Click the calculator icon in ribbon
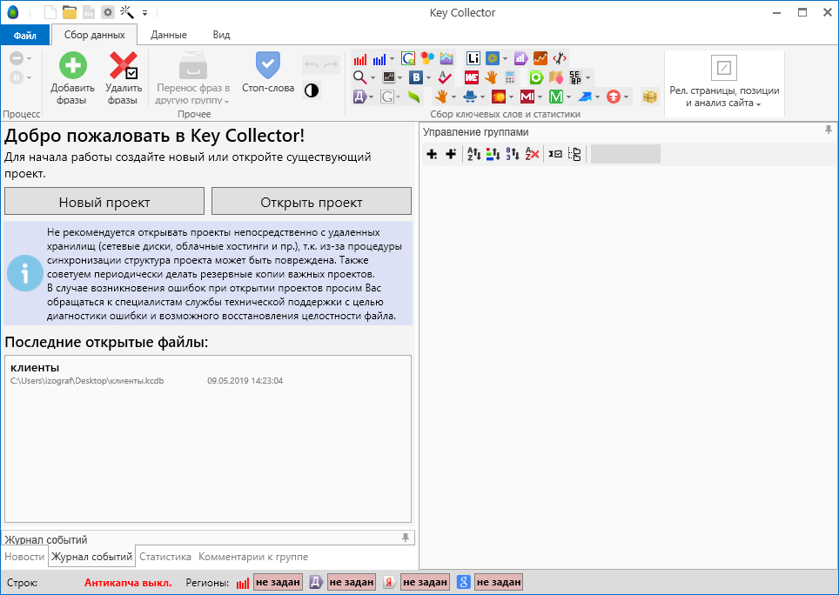 (x=510, y=77)
